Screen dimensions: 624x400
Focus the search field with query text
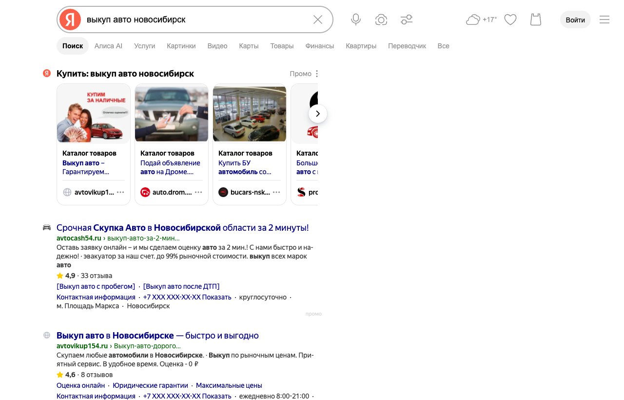tap(195, 20)
